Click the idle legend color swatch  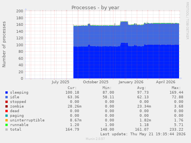click(x=7, y=97)
